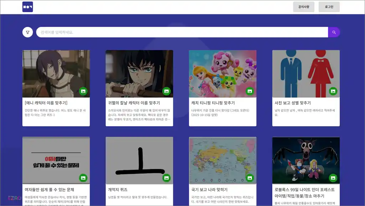Open the 개억지 퀴즈 title link
The height and width of the screenshot is (206, 365).
click(x=118, y=190)
